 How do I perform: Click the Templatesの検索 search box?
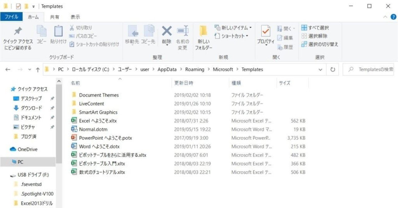368,70
